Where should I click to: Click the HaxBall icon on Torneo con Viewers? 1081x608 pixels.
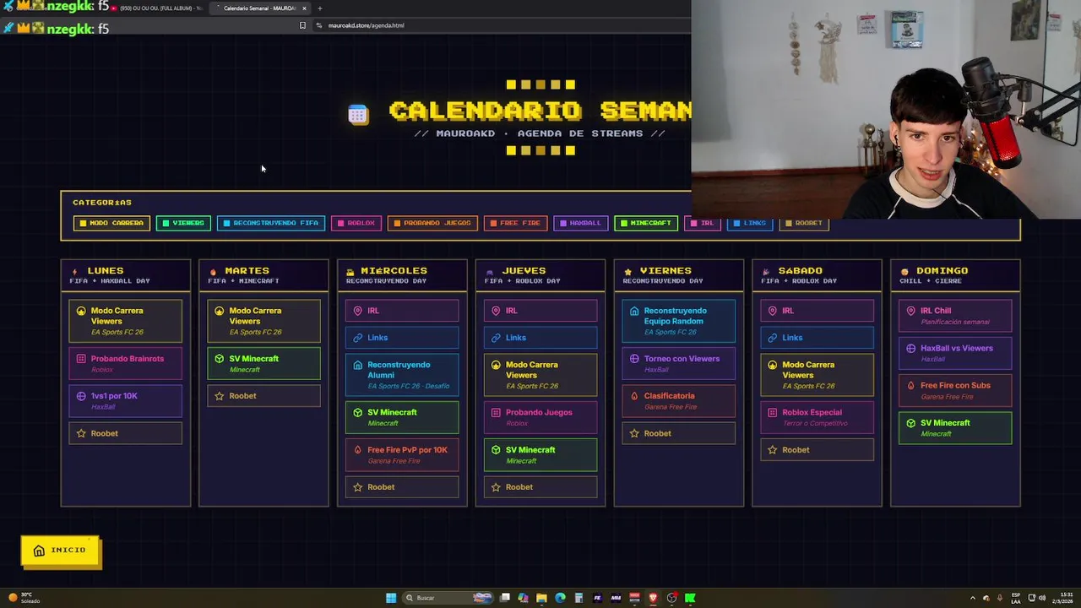(x=634, y=359)
